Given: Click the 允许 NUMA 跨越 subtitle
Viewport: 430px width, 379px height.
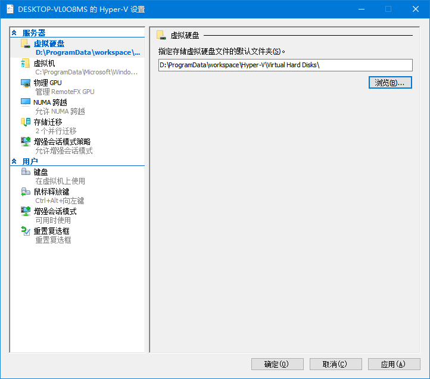Looking at the screenshot, I should pos(60,111).
